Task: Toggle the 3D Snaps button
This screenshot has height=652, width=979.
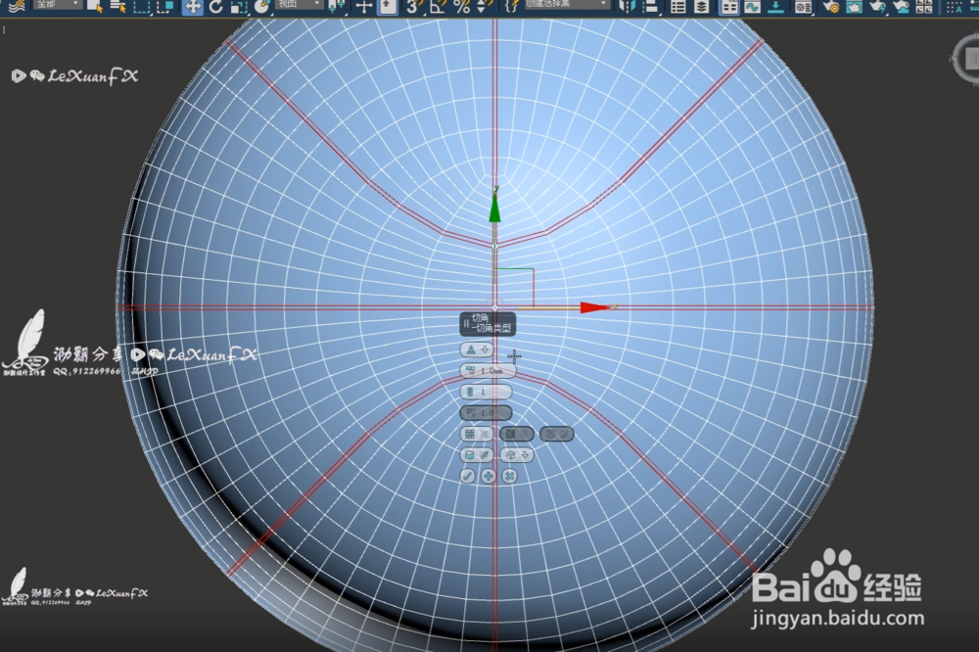Action: [413, 7]
